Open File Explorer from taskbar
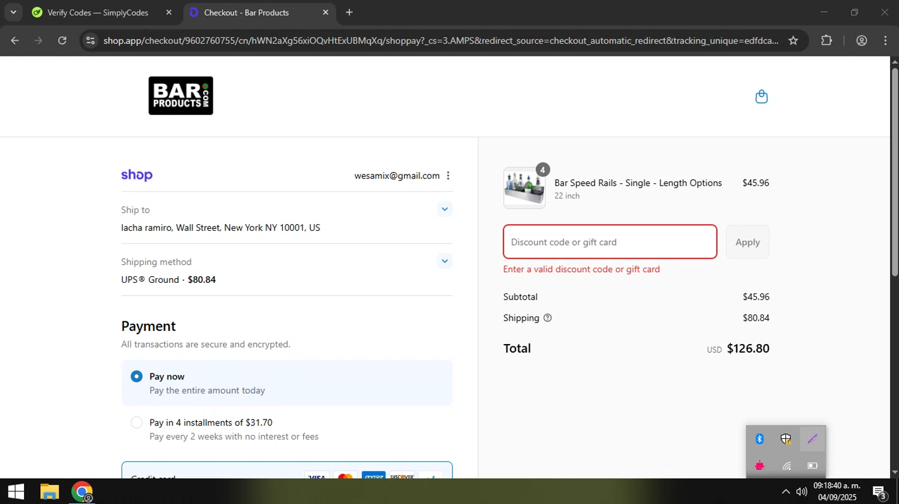The width and height of the screenshot is (899, 504). [49, 492]
